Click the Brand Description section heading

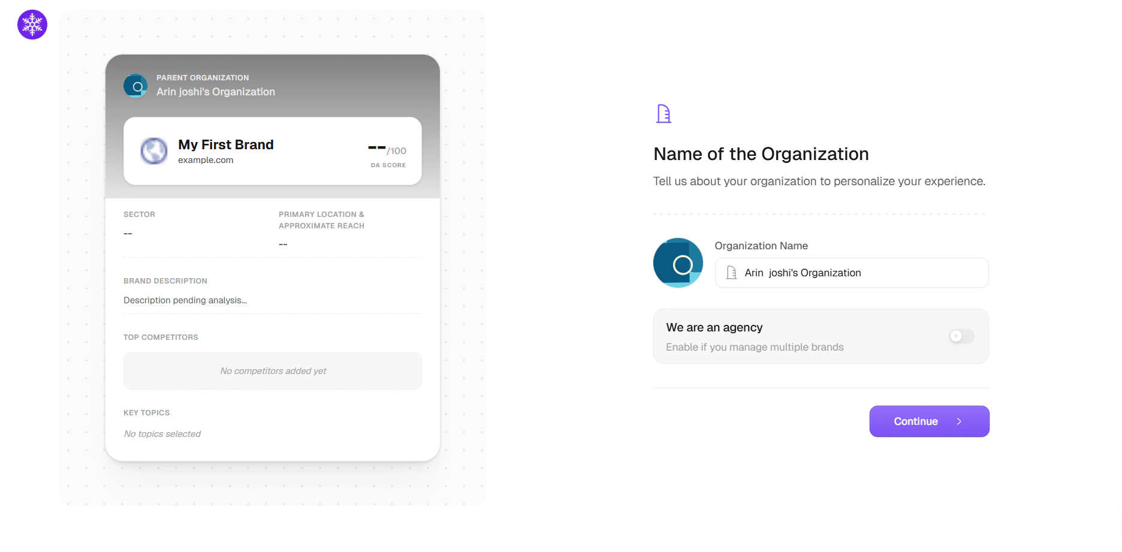pos(165,280)
